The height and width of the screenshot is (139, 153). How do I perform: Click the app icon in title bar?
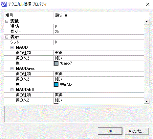(x=4, y=4)
